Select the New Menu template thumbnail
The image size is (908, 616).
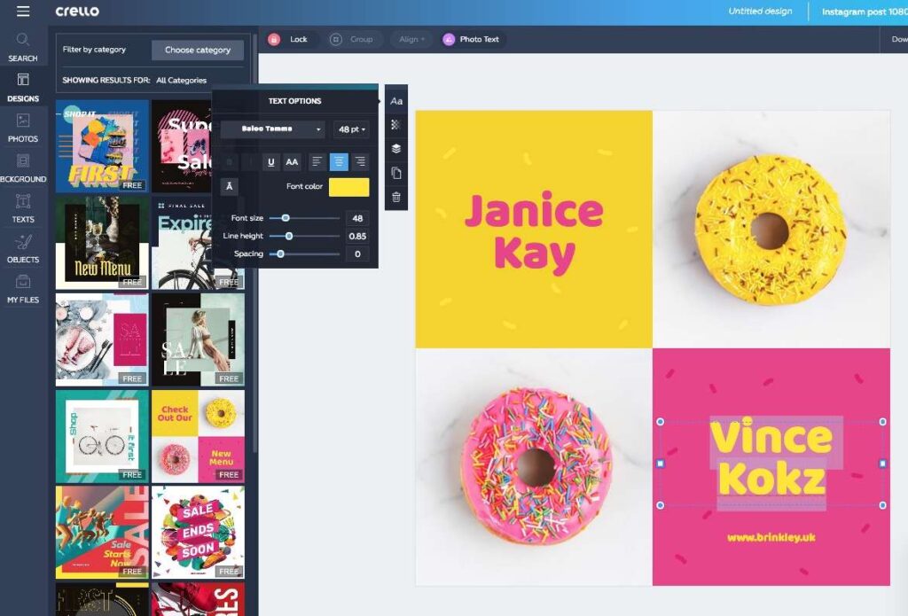[x=102, y=243]
